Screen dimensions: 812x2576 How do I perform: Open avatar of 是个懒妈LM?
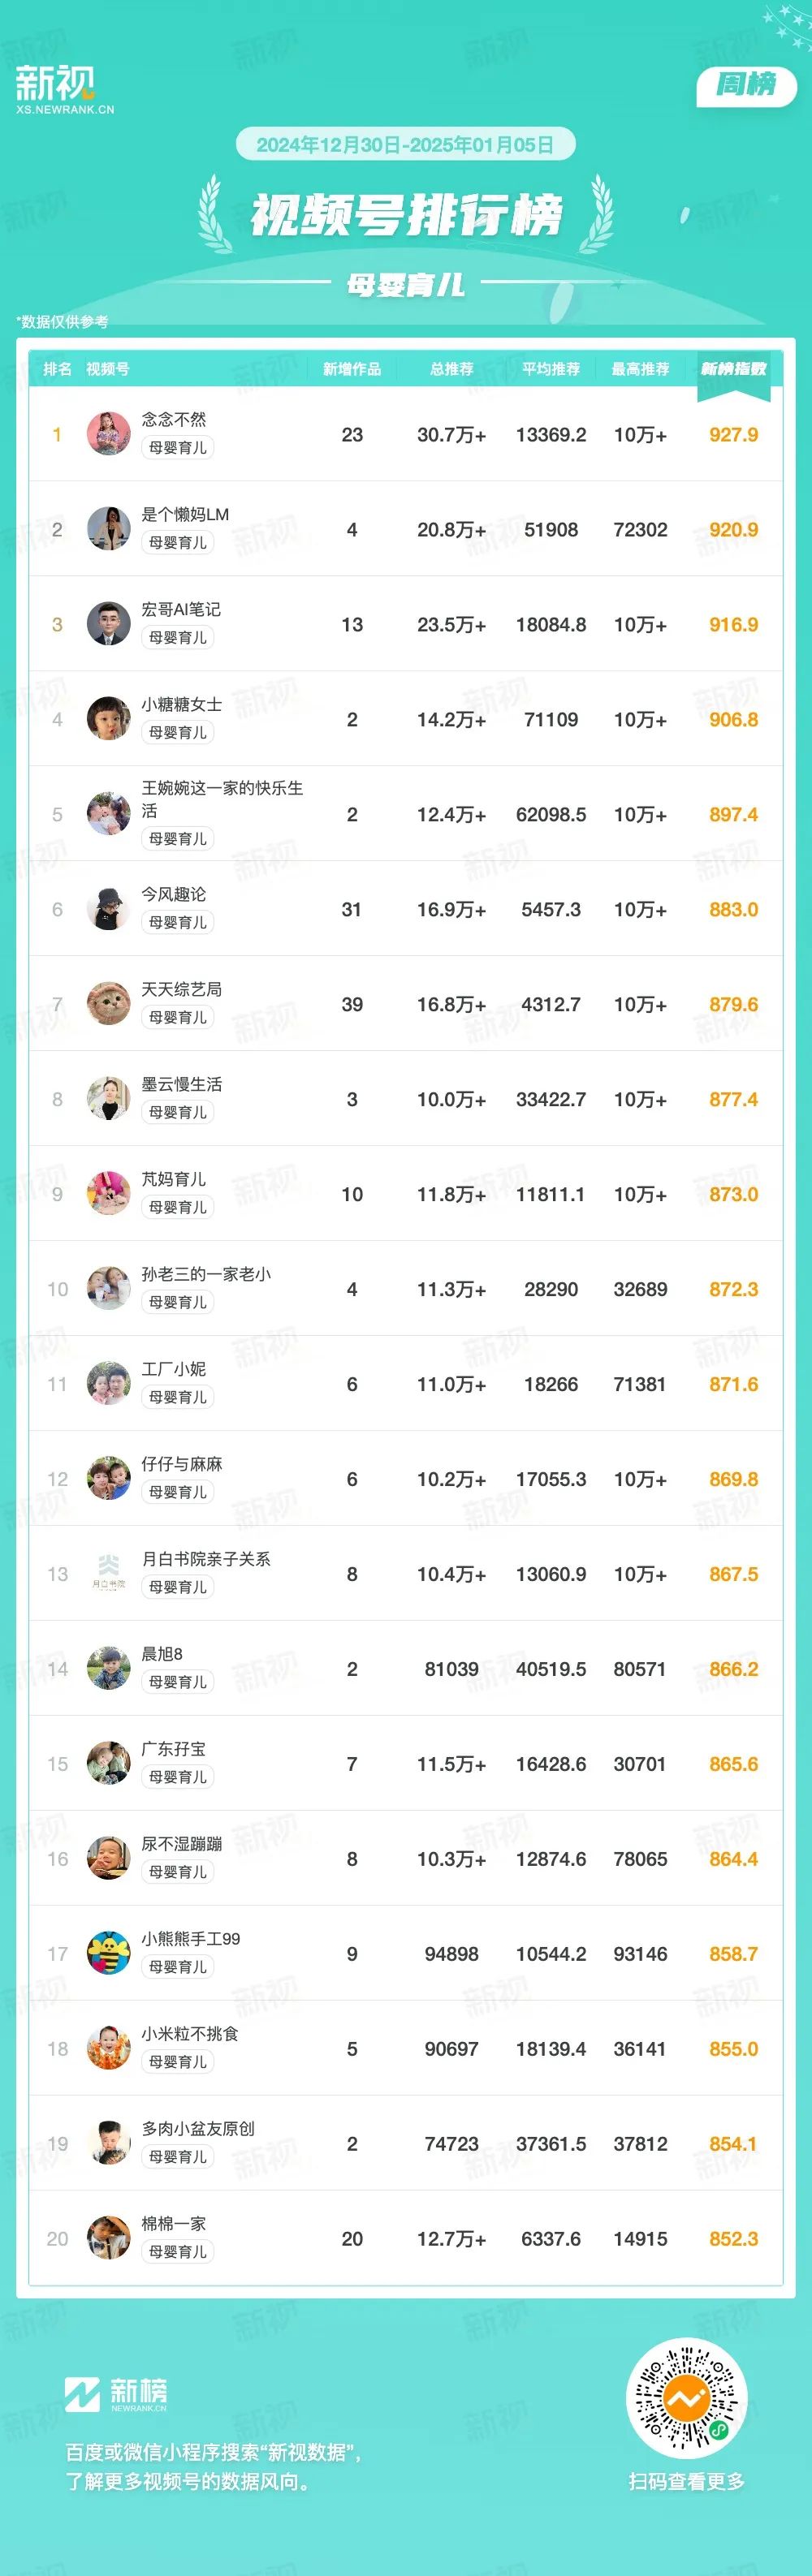click(108, 529)
